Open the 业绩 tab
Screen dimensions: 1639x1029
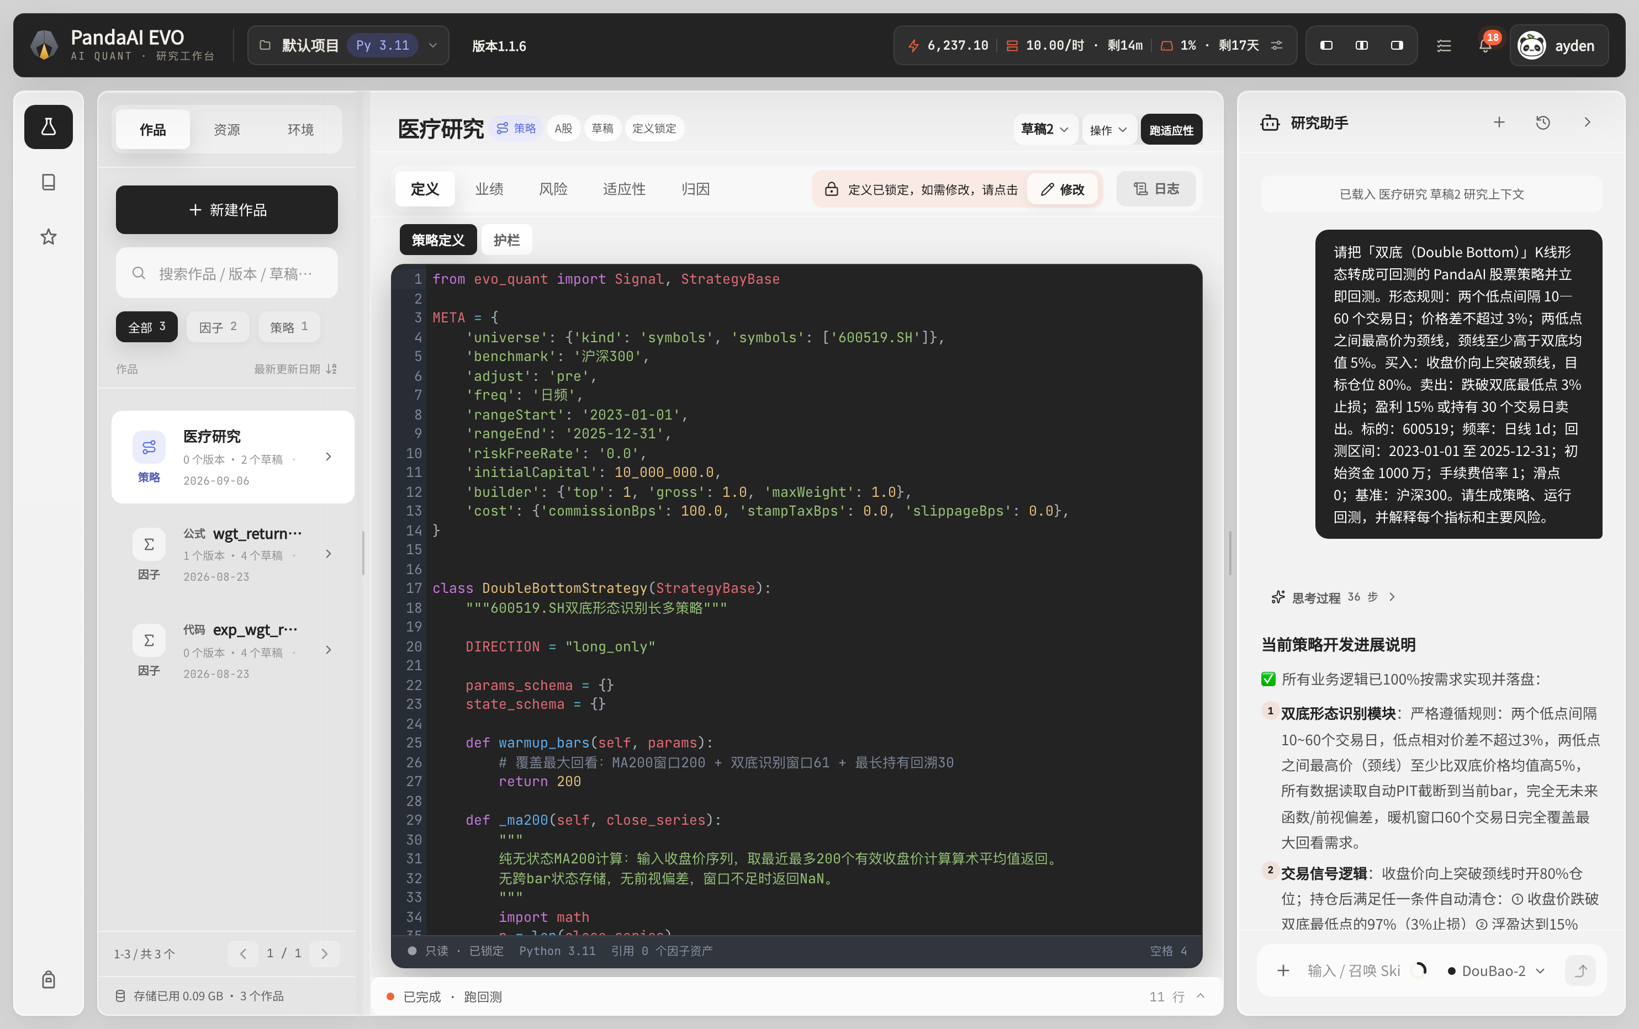489,188
